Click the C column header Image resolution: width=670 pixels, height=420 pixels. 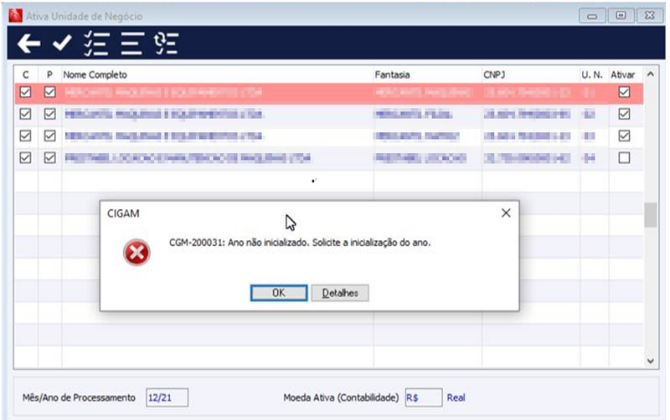coord(26,74)
